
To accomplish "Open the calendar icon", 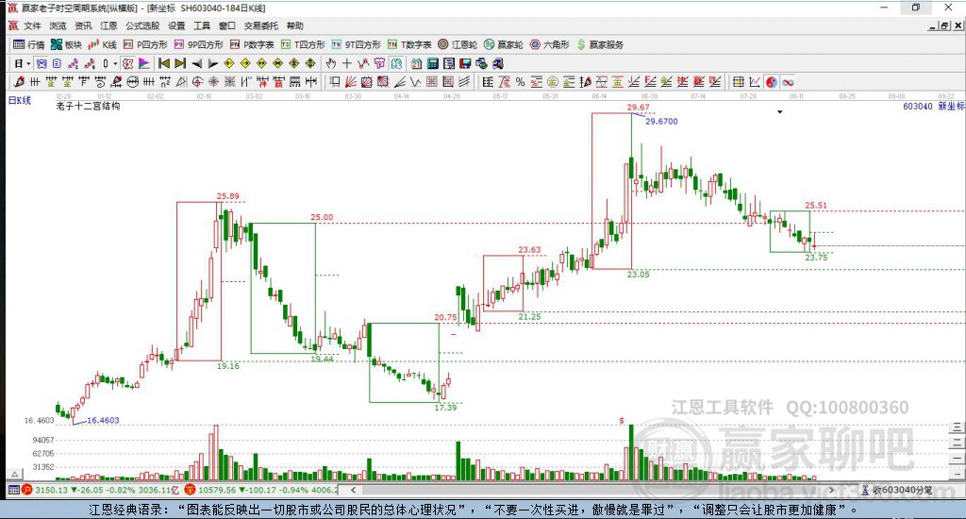I will (416, 63).
